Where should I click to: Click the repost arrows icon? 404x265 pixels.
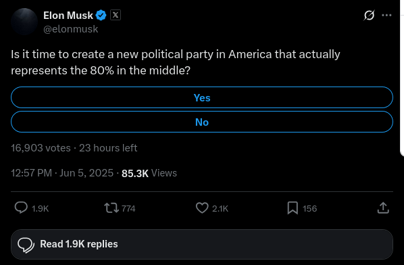point(111,208)
